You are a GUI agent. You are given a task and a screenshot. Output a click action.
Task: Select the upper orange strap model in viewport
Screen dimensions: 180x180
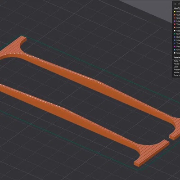tap(96, 84)
